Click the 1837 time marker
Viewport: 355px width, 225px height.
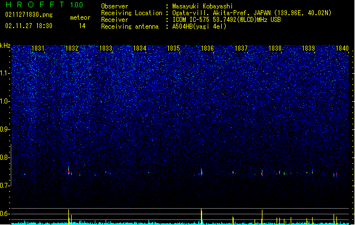[242, 48]
